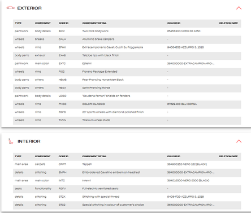The image size is (251, 213).
Task: Click colour '94084729-AZZURRO S. 1318'
Action: 185,197
